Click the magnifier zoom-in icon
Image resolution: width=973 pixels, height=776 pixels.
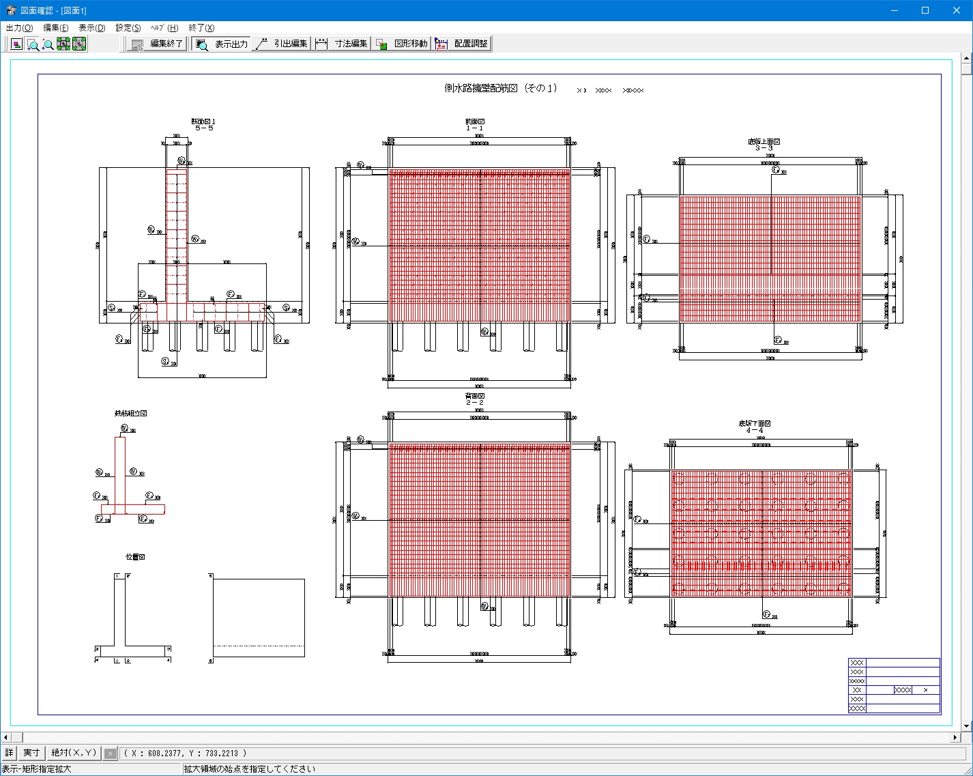[48, 44]
